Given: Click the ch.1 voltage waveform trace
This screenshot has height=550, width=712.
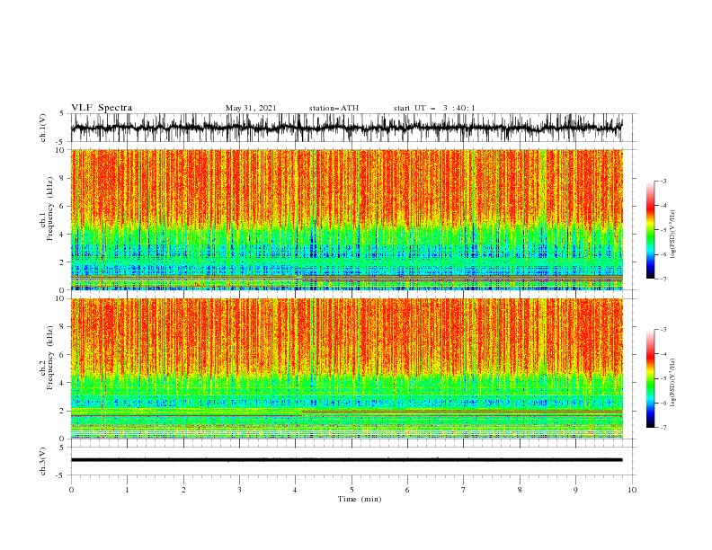Looking at the screenshot, I should pyautogui.click(x=346, y=128).
